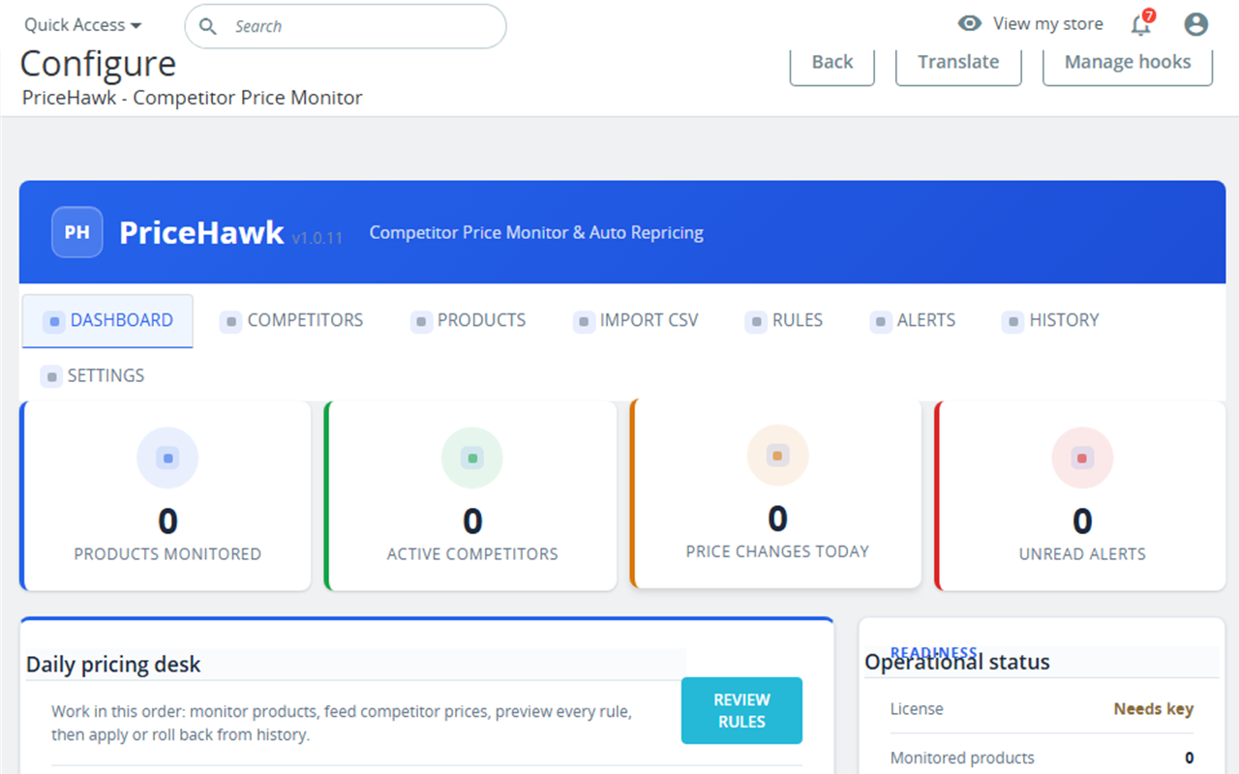The image size is (1239, 774).
Task: Click the Manage hooks button
Action: tap(1128, 63)
